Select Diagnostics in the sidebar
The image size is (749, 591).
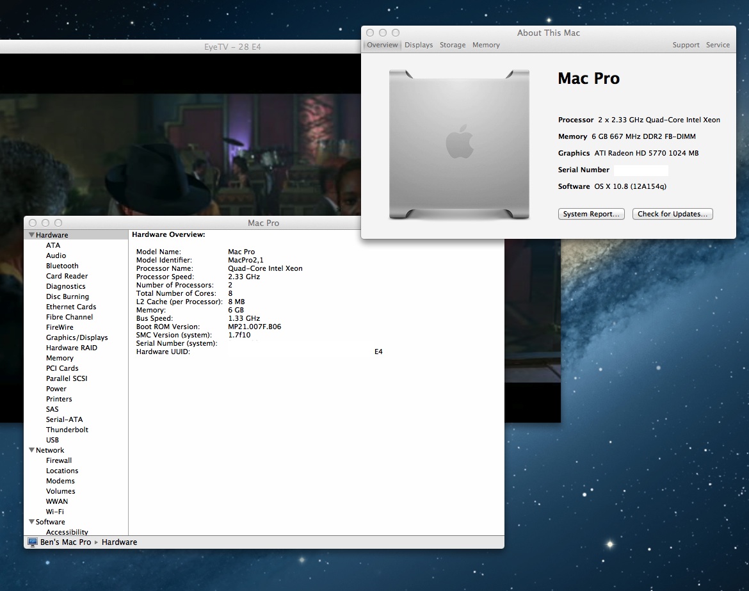65,286
